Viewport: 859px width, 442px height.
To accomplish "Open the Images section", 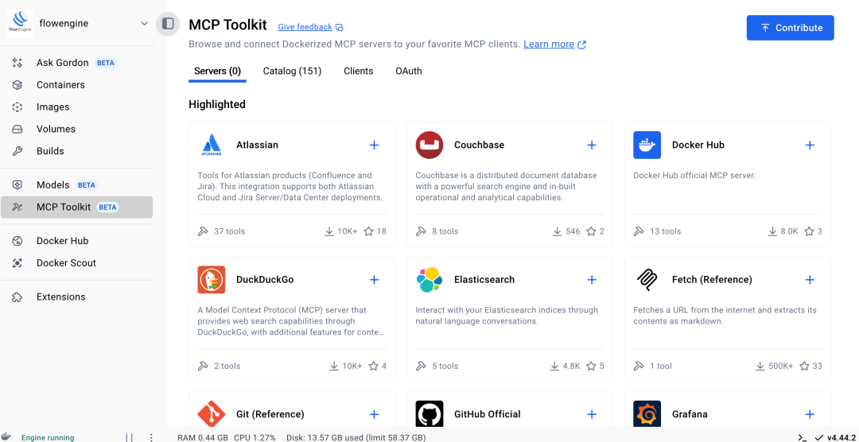I will 76,107.
